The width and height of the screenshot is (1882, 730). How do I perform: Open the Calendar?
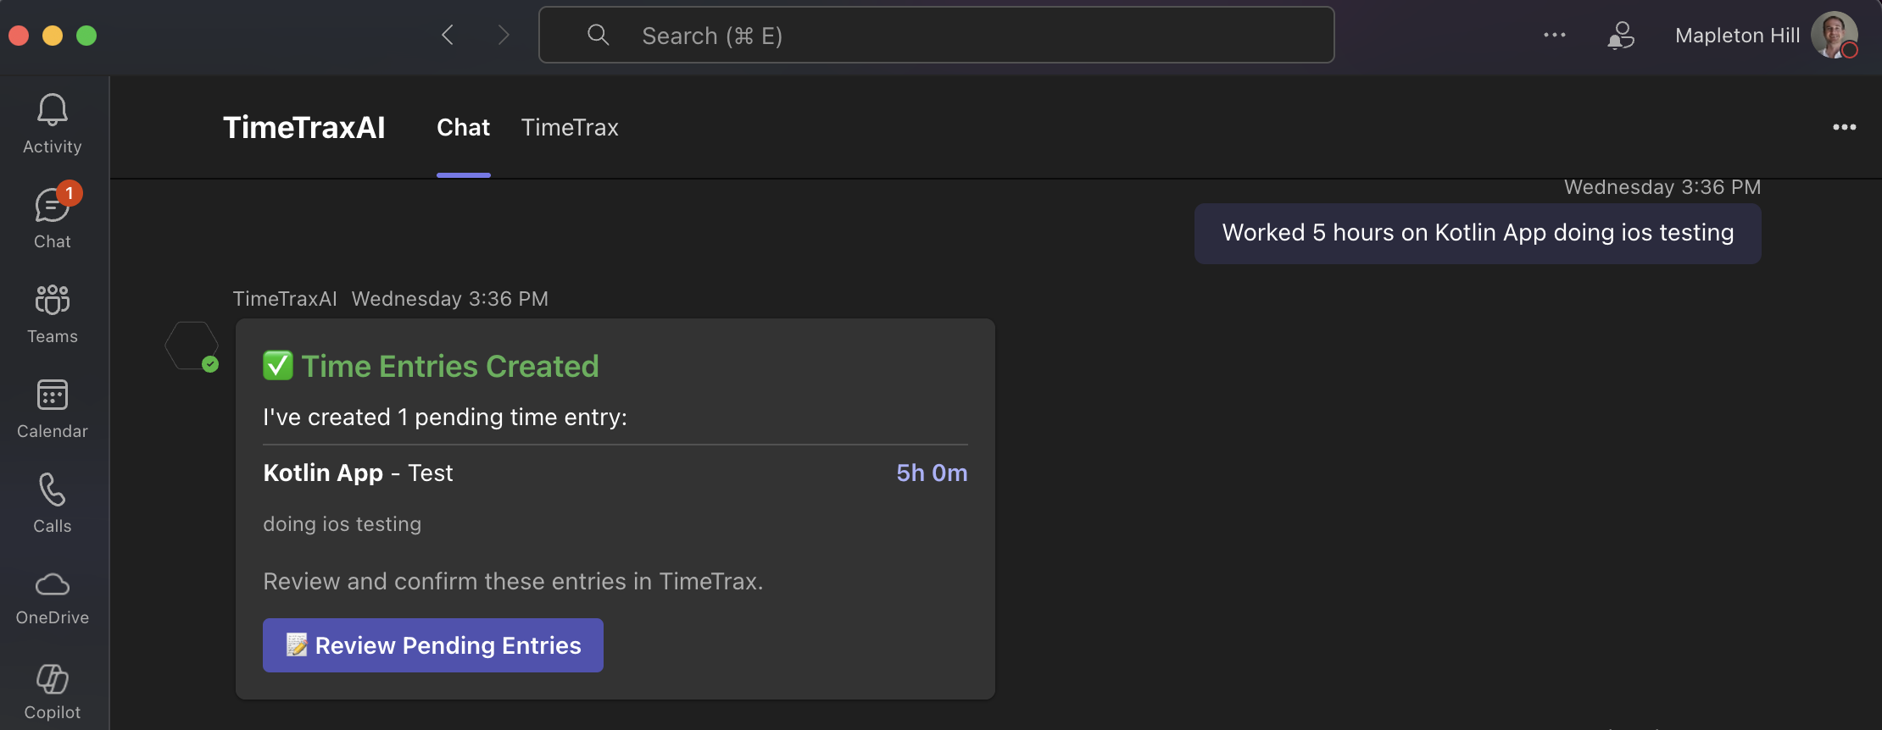click(52, 409)
